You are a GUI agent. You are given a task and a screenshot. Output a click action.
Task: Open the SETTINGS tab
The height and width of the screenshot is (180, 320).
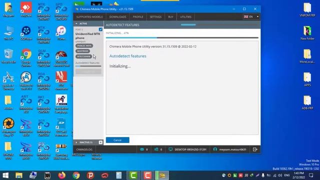point(155,17)
